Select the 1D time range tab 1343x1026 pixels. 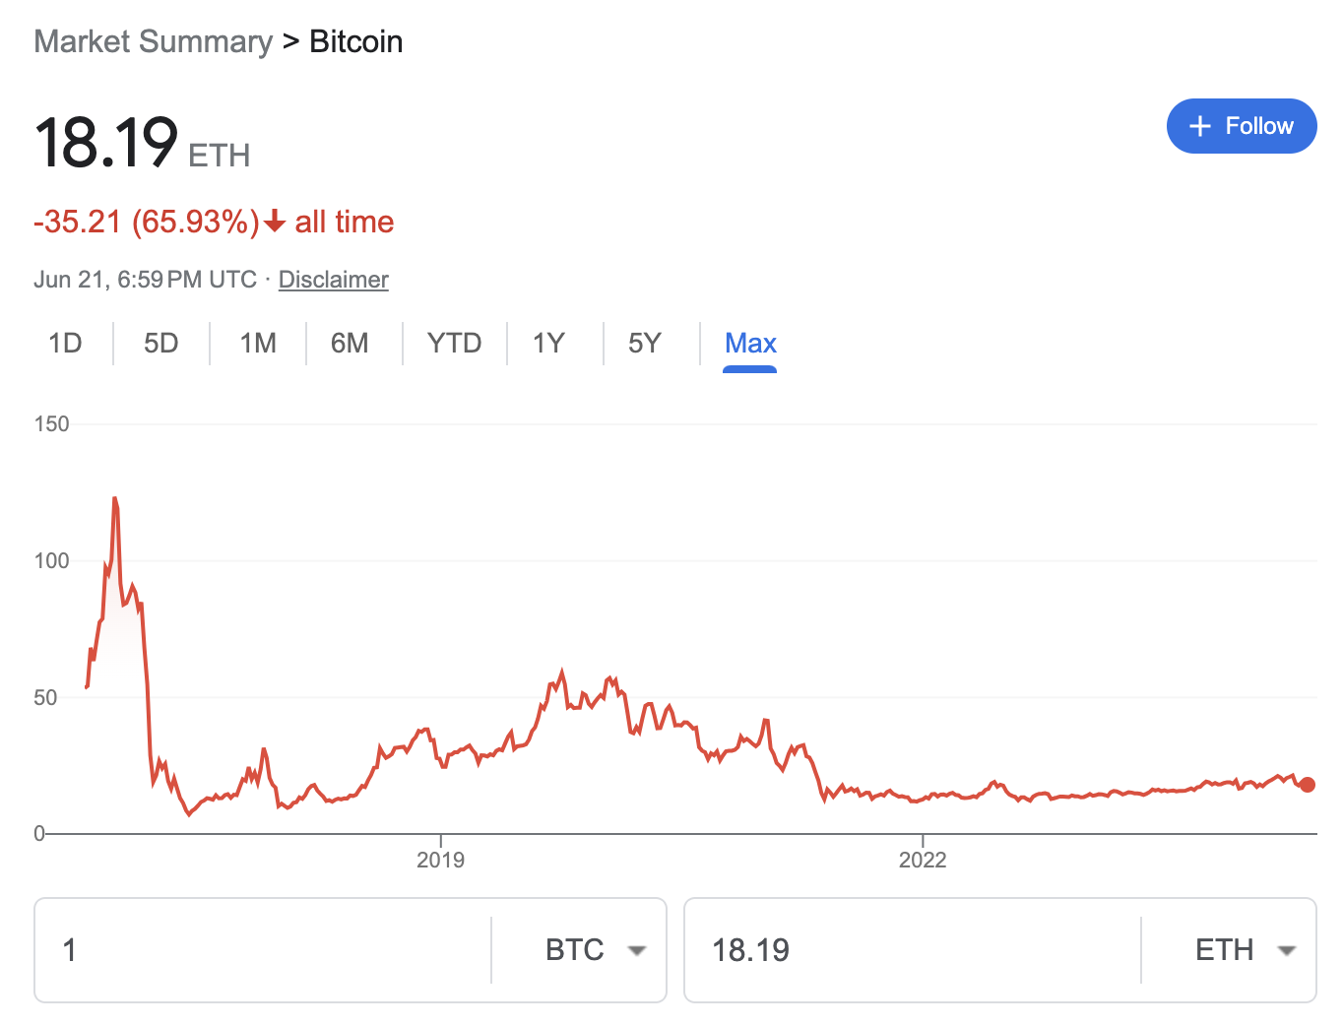point(65,343)
